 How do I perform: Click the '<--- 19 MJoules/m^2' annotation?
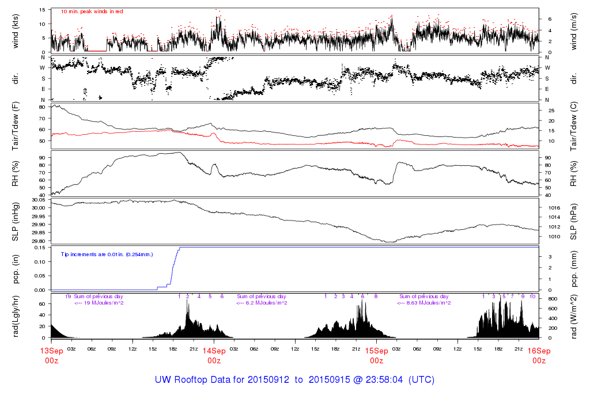tap(99, 303)
